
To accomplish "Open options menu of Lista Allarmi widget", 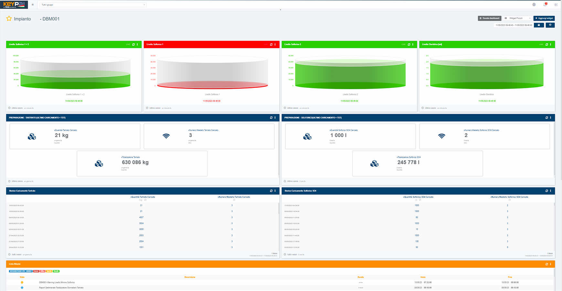I will point(550,264).
